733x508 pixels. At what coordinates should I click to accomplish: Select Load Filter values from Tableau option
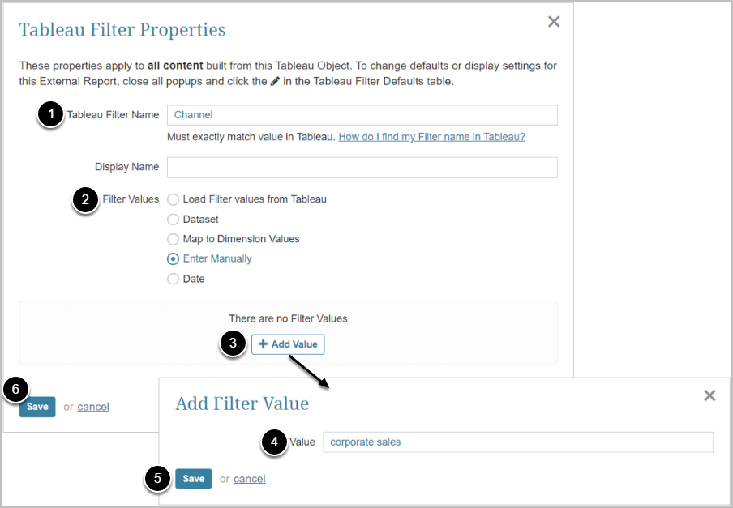point(173,199)
